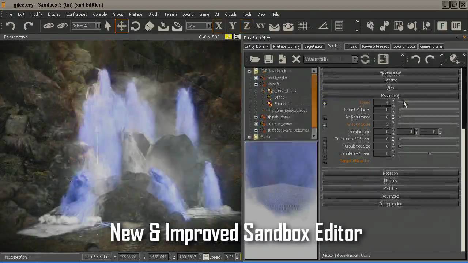
Task: Toggle the viewport maximize icon beside 660 x 580
Action: point(237,37)
